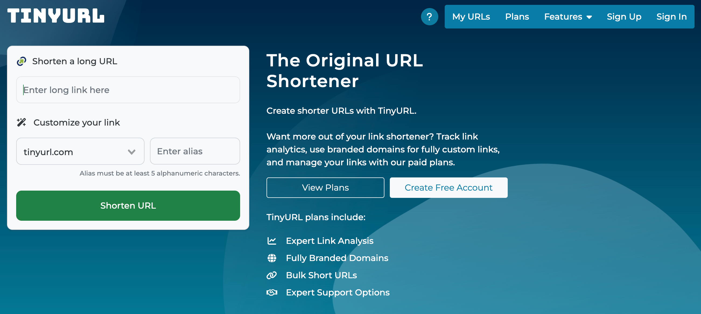This screenshot has height=314, width=701.
Task: Open the help question mark icon
Action: click(x=429, y=17)
